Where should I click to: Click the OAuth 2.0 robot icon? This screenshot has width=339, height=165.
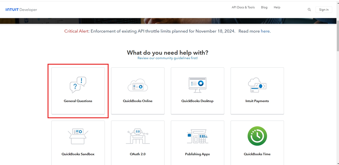[x=138, y=136]
